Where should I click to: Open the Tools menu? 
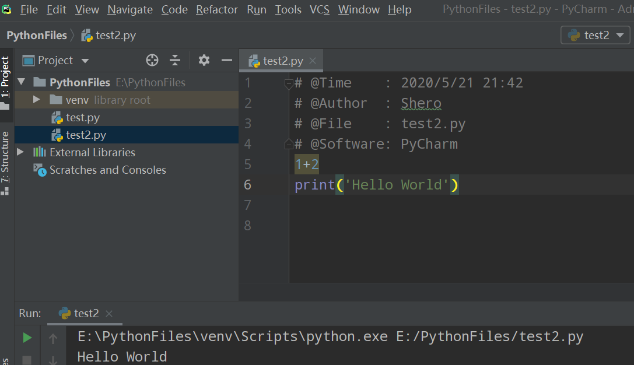(288, 9)
